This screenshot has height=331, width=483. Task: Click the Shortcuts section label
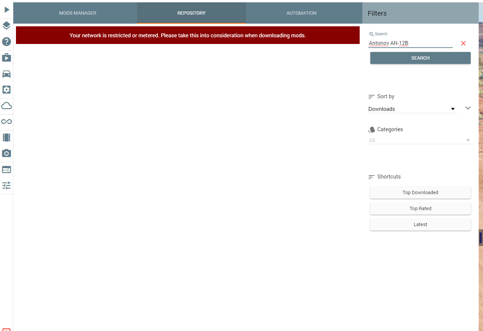(x=389, y=176)
